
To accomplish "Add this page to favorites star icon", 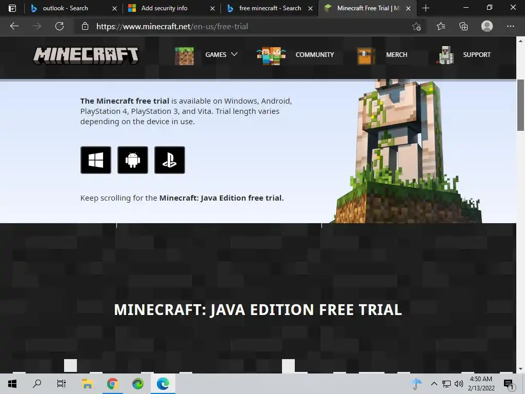I will click(416, 26).
